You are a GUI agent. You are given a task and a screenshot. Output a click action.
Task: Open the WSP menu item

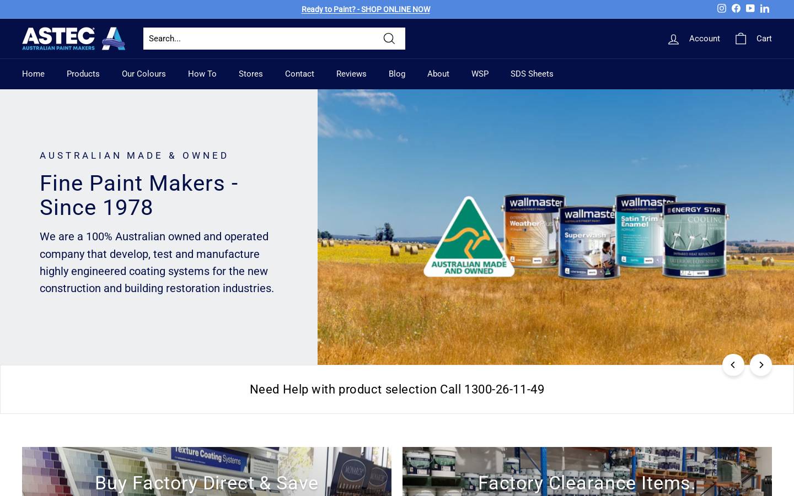(x=480, y=74)
